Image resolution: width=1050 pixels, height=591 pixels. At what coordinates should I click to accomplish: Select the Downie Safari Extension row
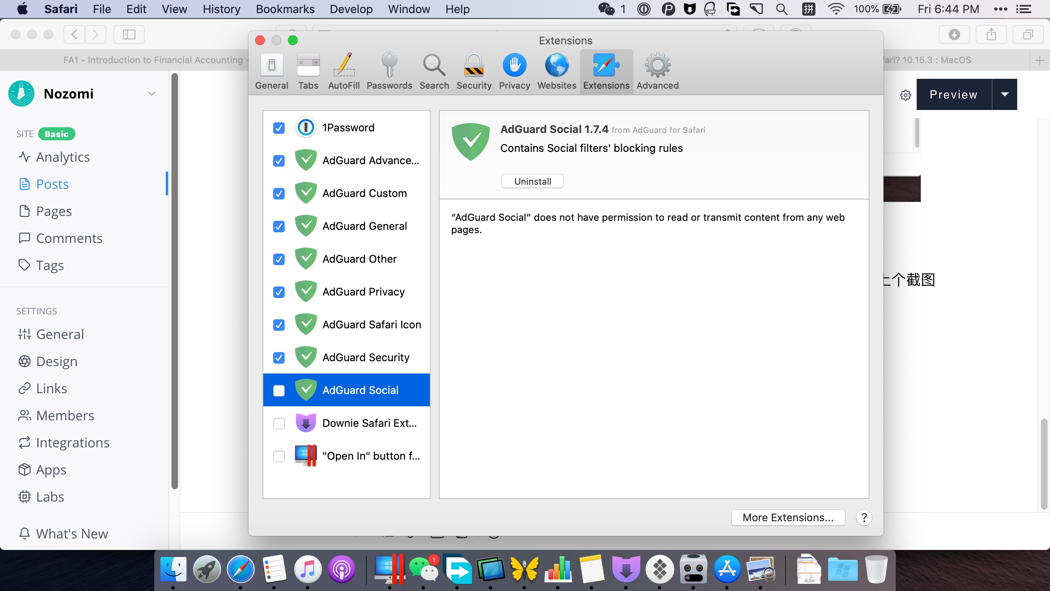tap(347, 423)
